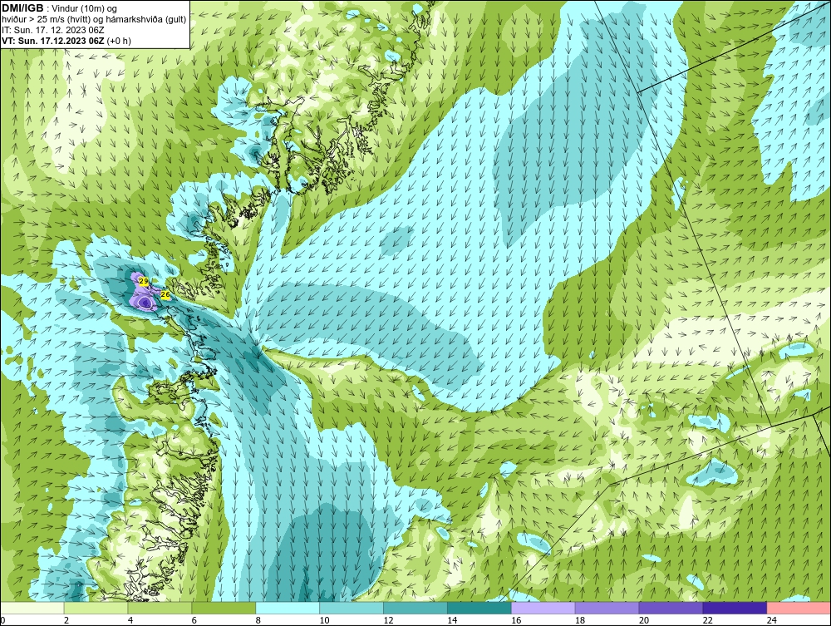The height and width of the screenshot is (626, 831).
Task: Click the scale value 24
Action: [772, 620]
